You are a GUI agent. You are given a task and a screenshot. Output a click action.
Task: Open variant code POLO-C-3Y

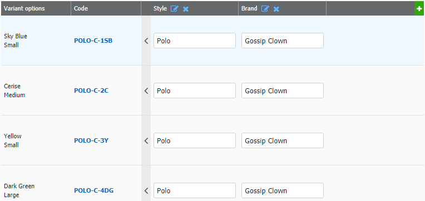(x=91, y=140)
